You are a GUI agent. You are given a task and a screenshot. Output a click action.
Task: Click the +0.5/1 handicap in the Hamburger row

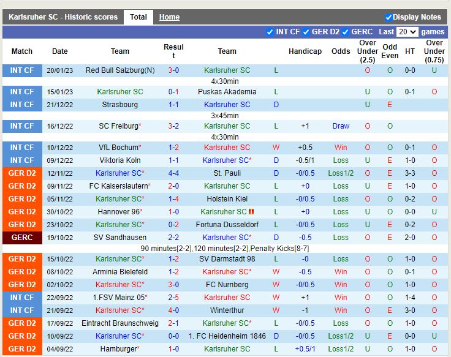tap(305, 349)
